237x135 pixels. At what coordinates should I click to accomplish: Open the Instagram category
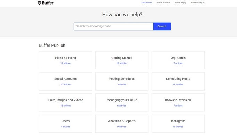coord(178,124)
